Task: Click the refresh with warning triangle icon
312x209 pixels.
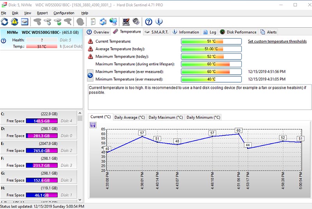Action: tap(14, 22)
